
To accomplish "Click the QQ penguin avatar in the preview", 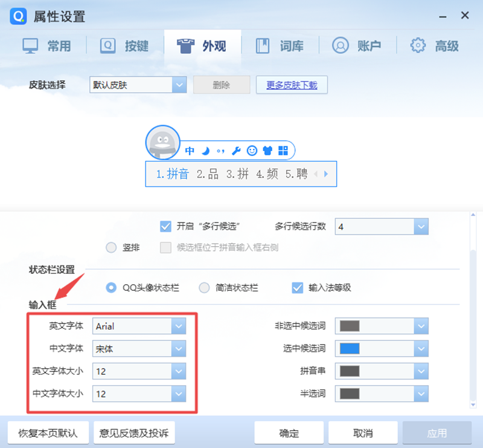I will point(162,143).
